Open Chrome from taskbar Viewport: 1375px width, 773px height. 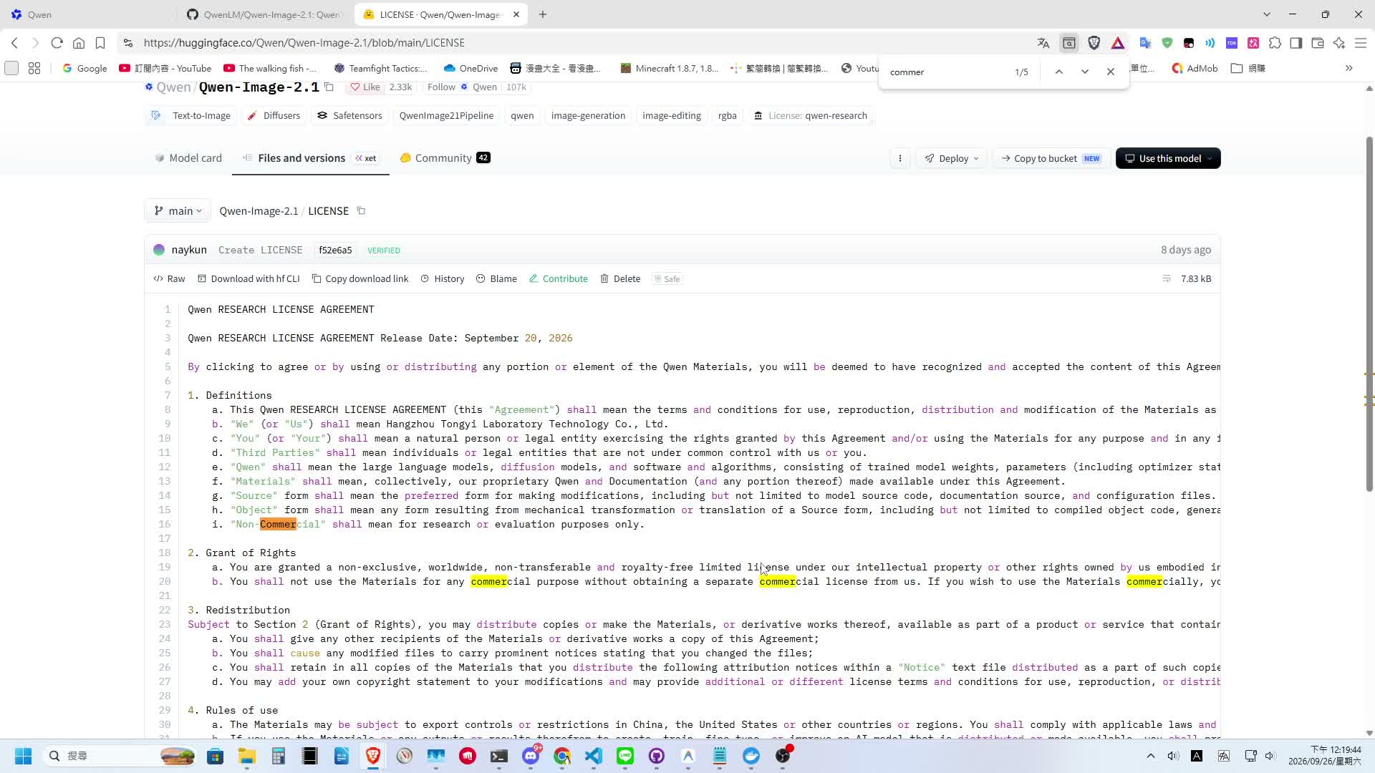click(x=562, y=756)
